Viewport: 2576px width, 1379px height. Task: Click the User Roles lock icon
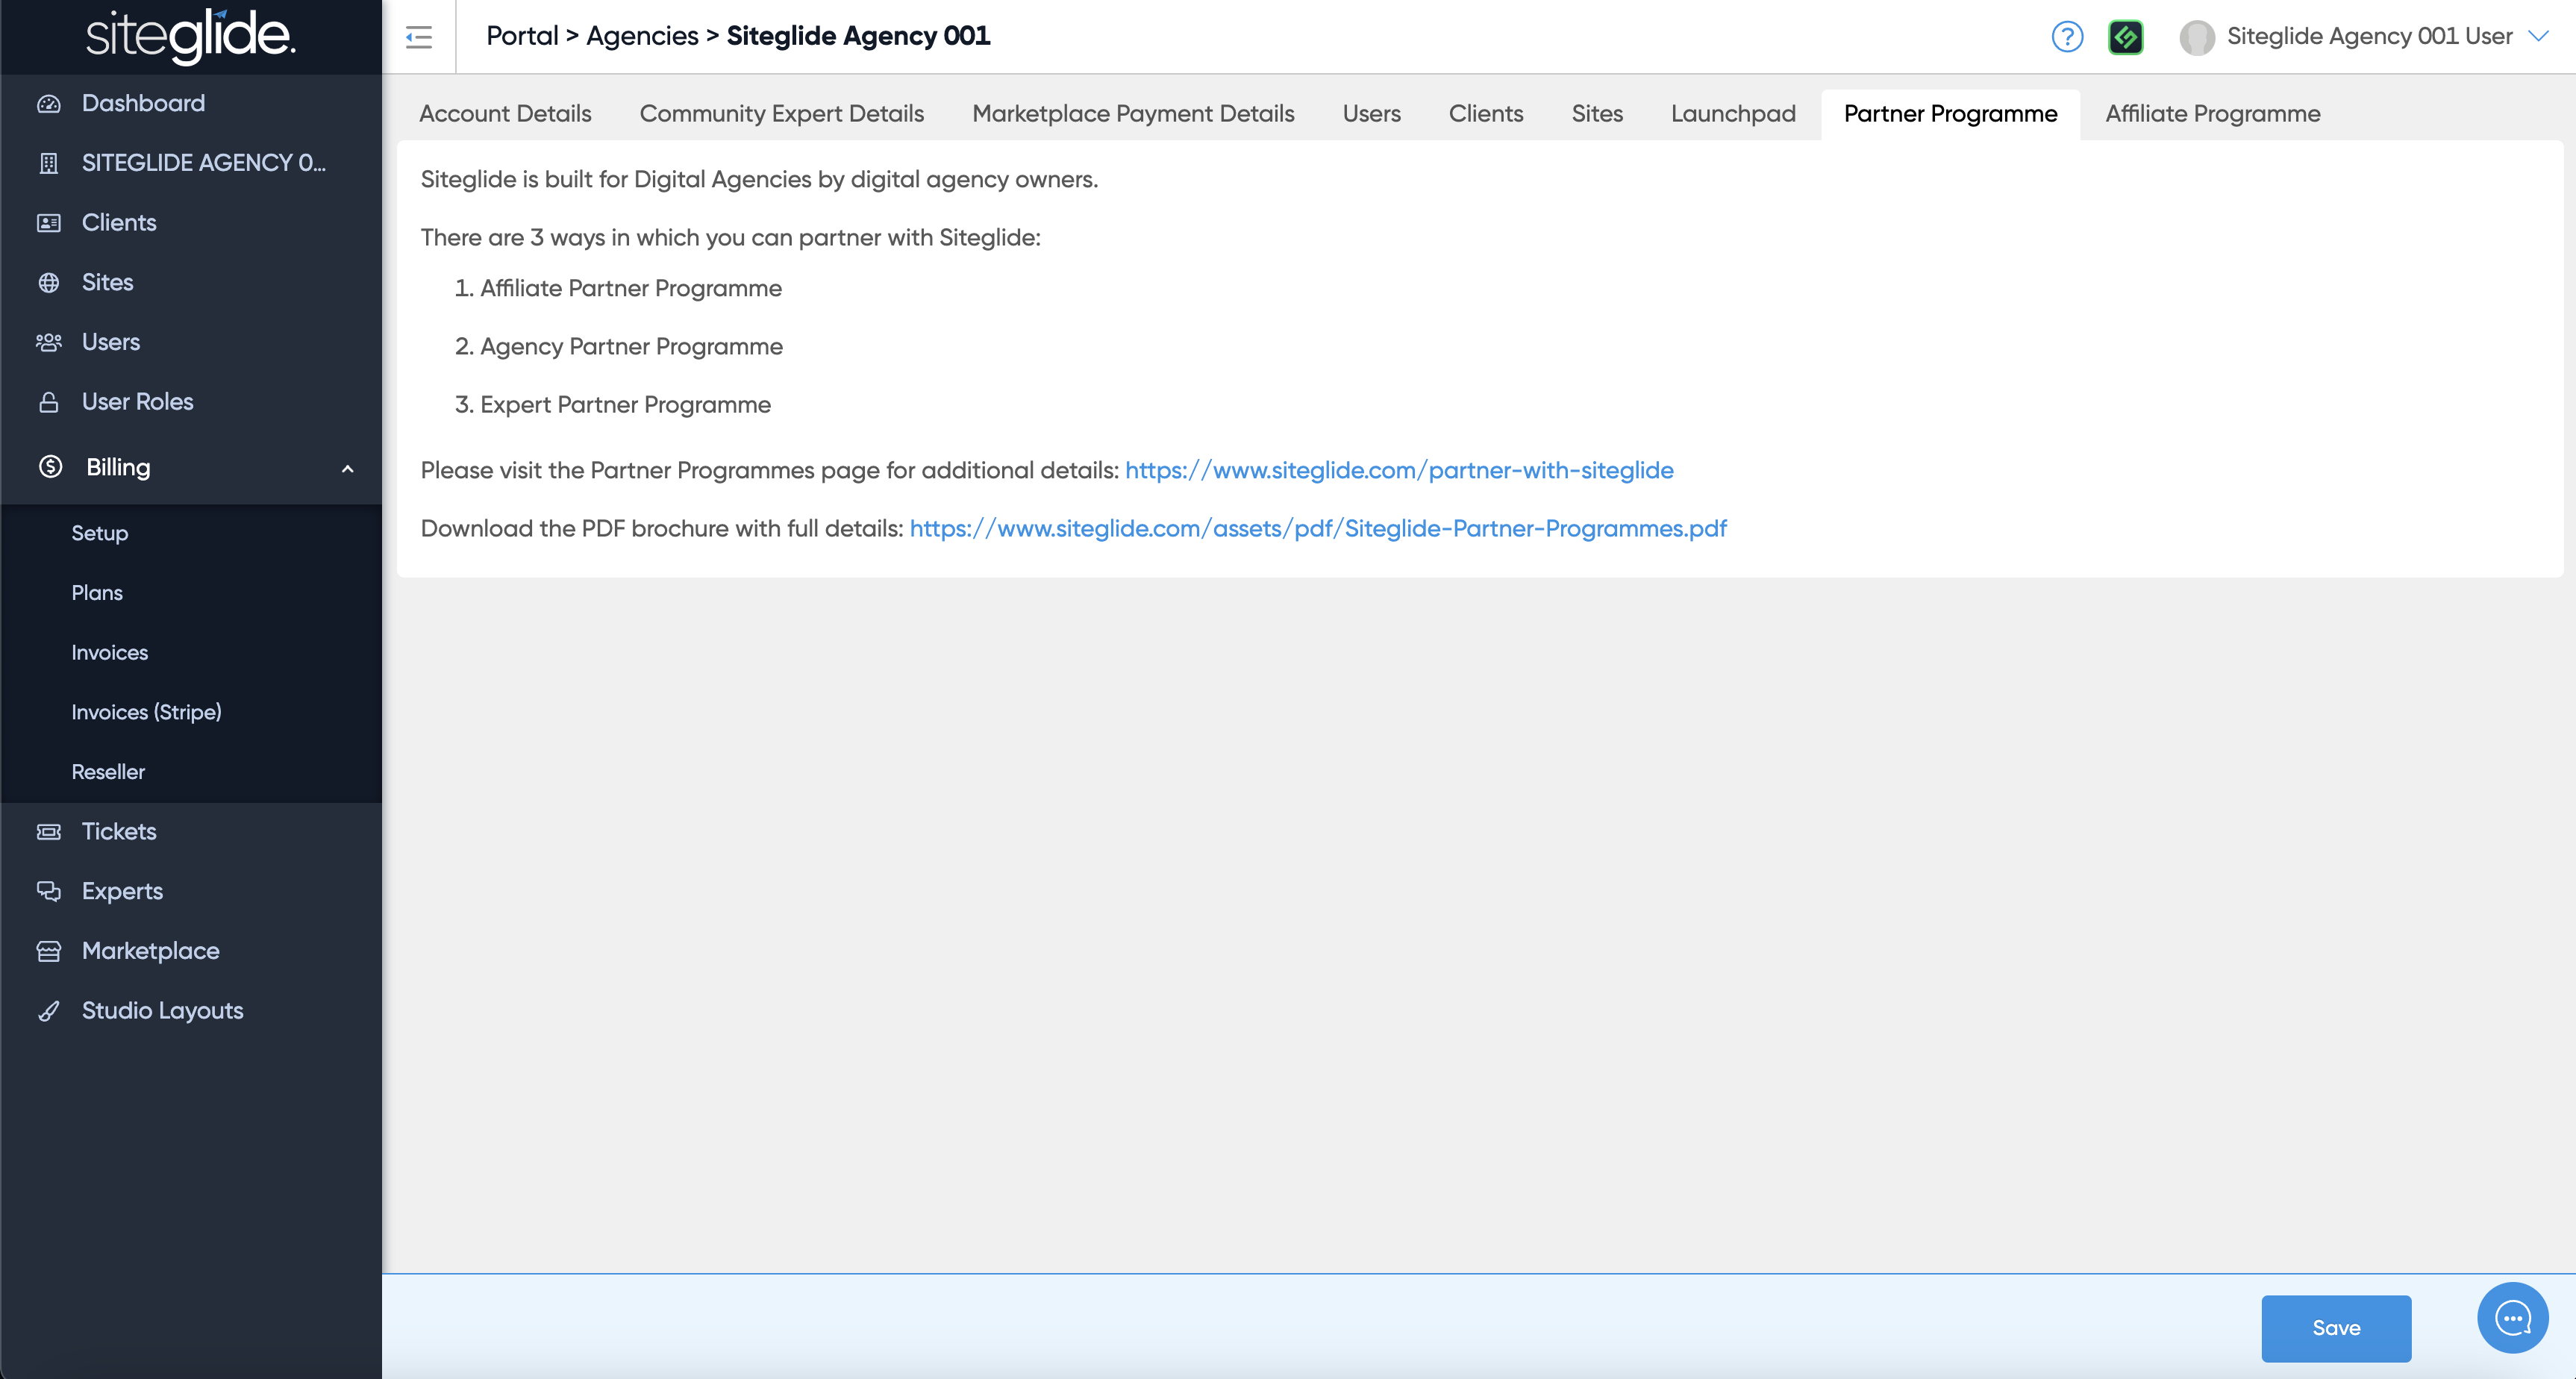coord(48,402)
